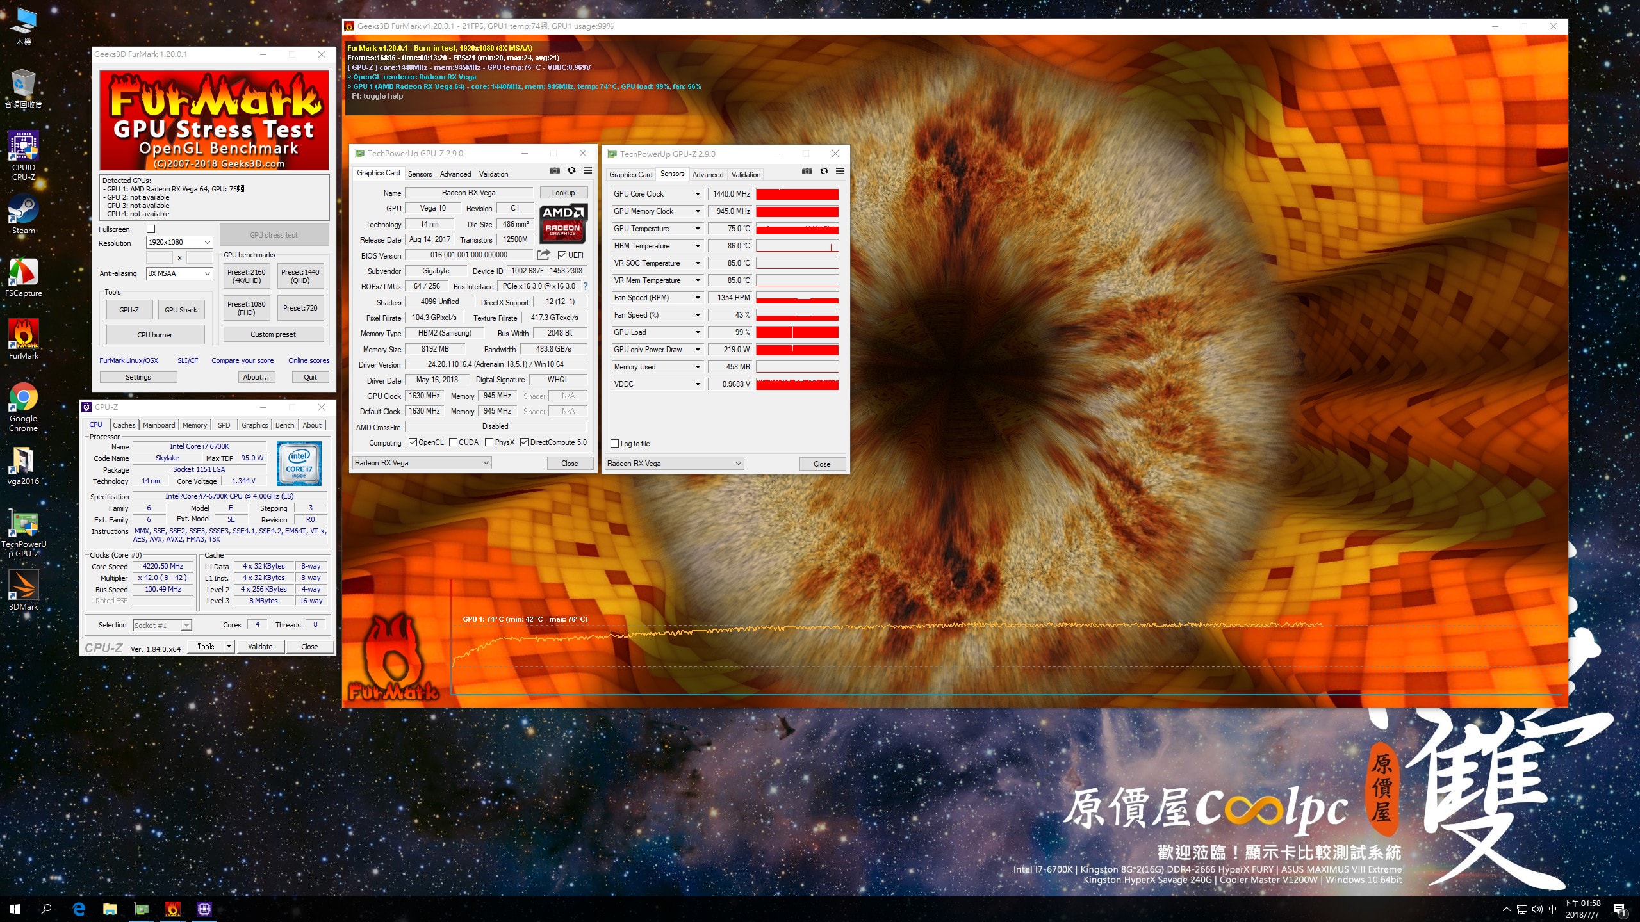Image resolution: width=1640 pixels, height=922 pixels.
Task: Click the taskbar clock showing 01:58
Action: 1582,909
